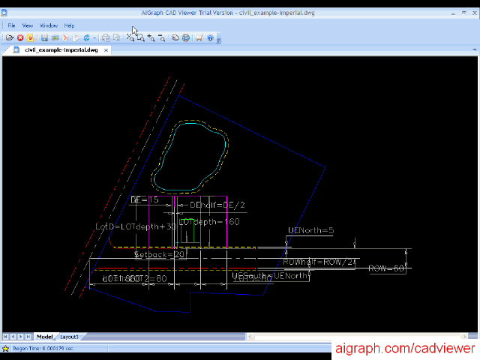Open the Window menu
The width and height of the screenshot is (480, 360).
(49, 25)
